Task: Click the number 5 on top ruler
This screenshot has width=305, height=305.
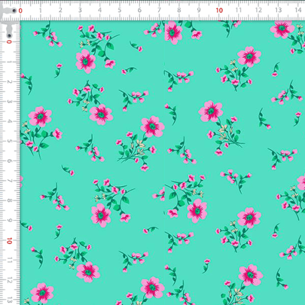Action: coord(120,10)
